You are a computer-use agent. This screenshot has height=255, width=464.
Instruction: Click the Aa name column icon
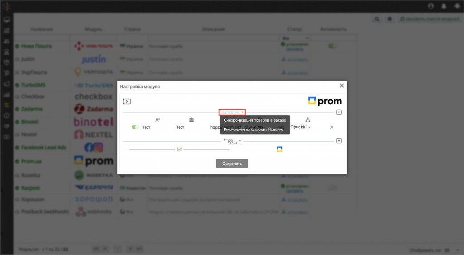point(158,120)
